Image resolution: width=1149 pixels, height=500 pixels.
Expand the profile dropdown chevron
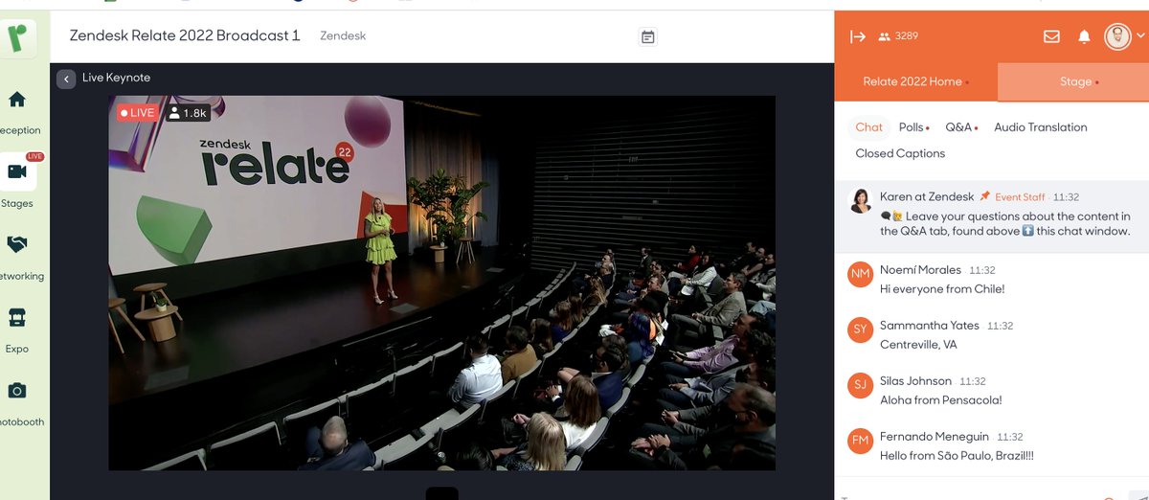[1140, 36]
